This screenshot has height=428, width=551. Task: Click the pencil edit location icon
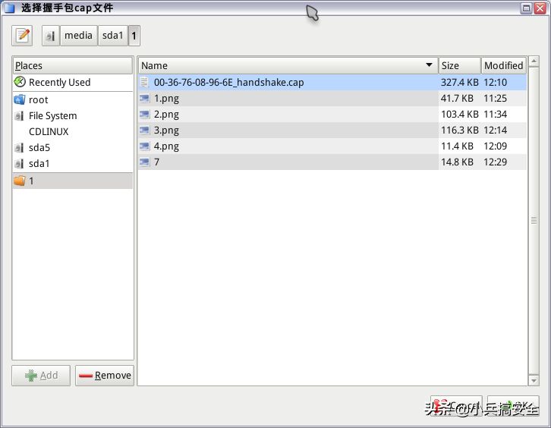22,36
